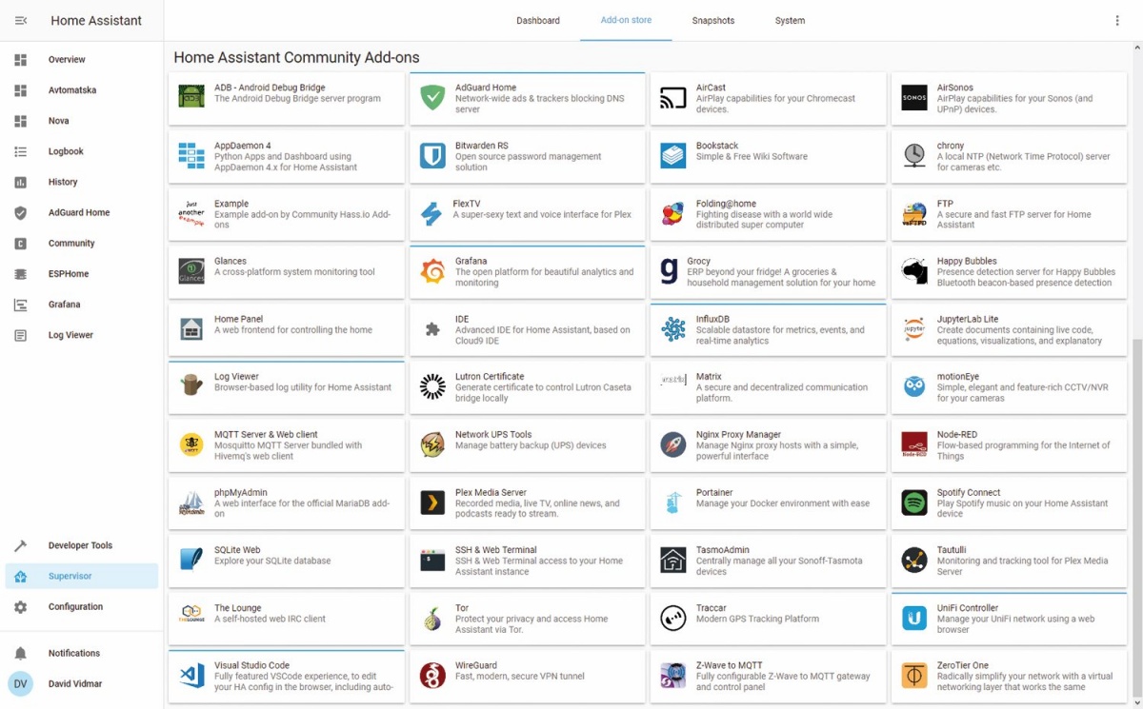1143x709 pixels.
Task: Click the Notifications bell icon
Action: tap(21, 654)
